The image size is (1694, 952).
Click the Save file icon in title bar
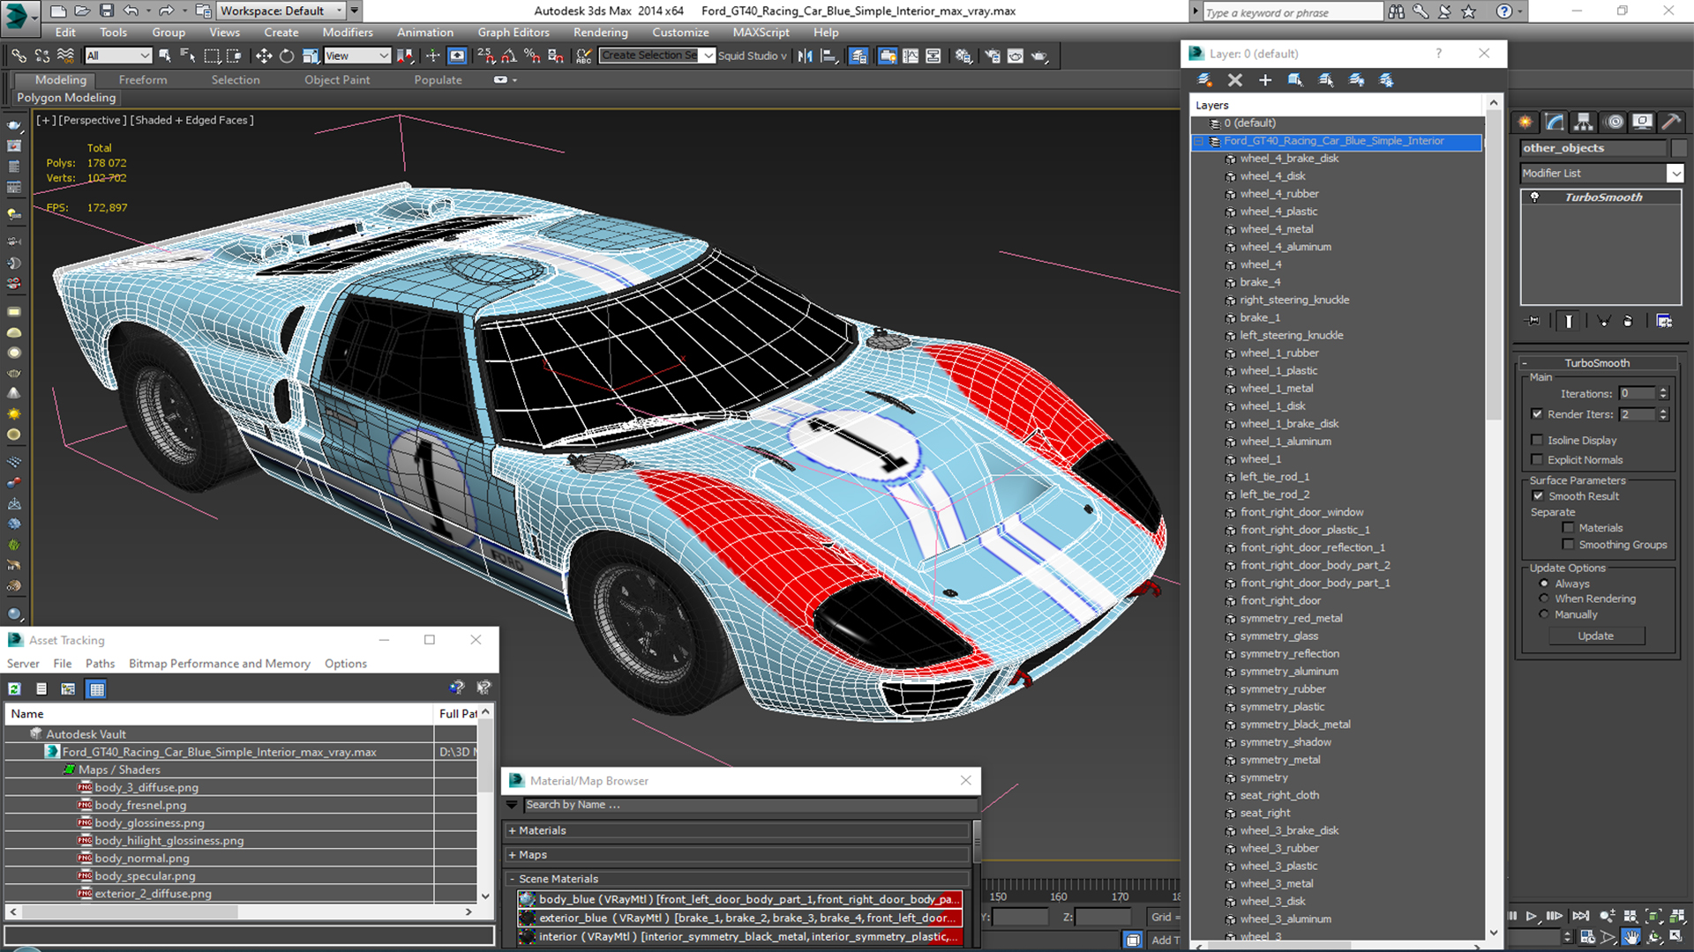pyautogui.click(x=107, y=11)
